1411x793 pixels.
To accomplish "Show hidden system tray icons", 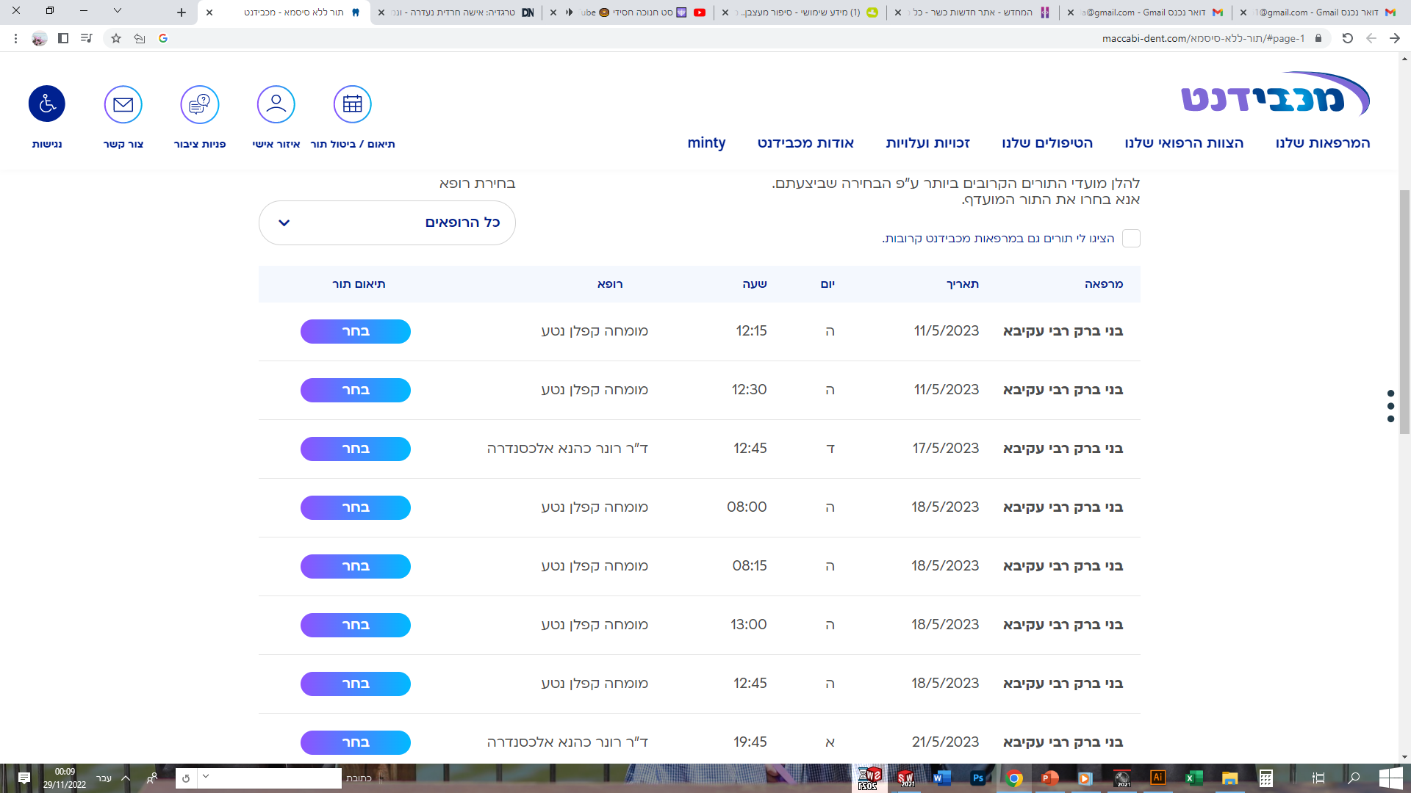I will click(126, 778).
